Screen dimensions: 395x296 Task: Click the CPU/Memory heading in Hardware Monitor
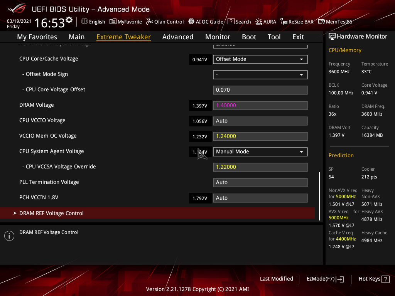[x=345, y=50]
